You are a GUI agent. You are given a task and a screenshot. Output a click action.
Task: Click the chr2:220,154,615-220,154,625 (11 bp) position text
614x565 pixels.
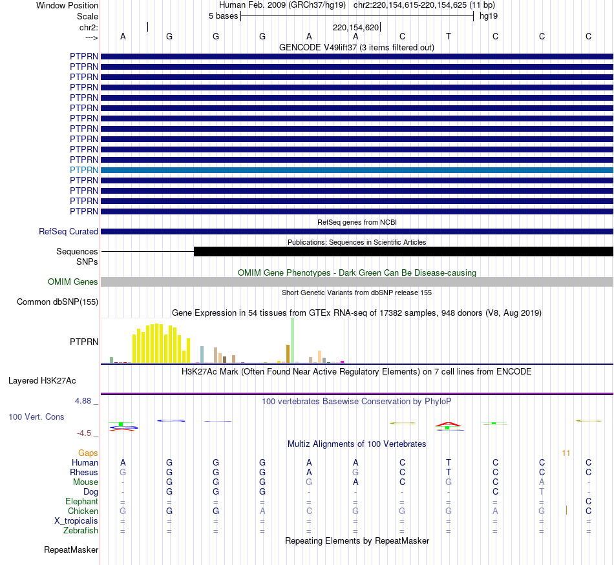click(424, 5)
